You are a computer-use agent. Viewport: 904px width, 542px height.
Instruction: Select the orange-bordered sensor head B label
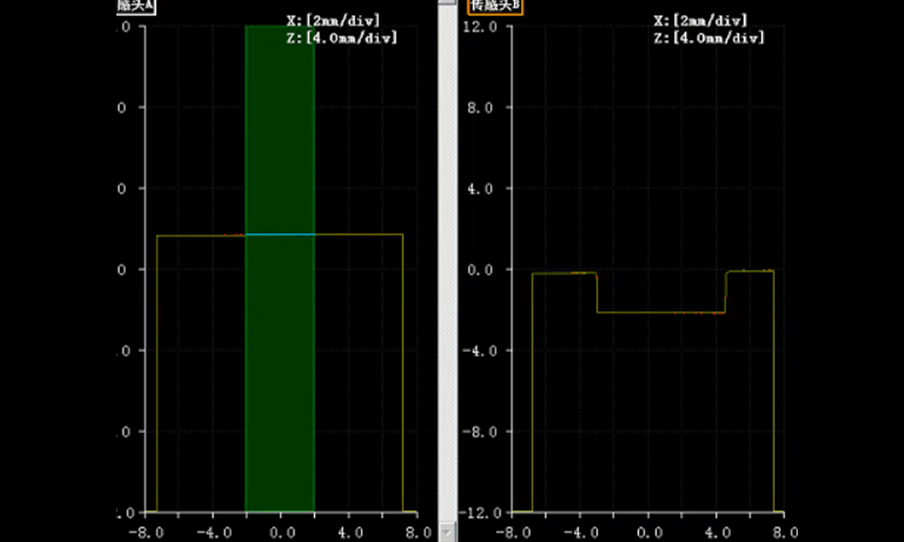pos(495,6)
